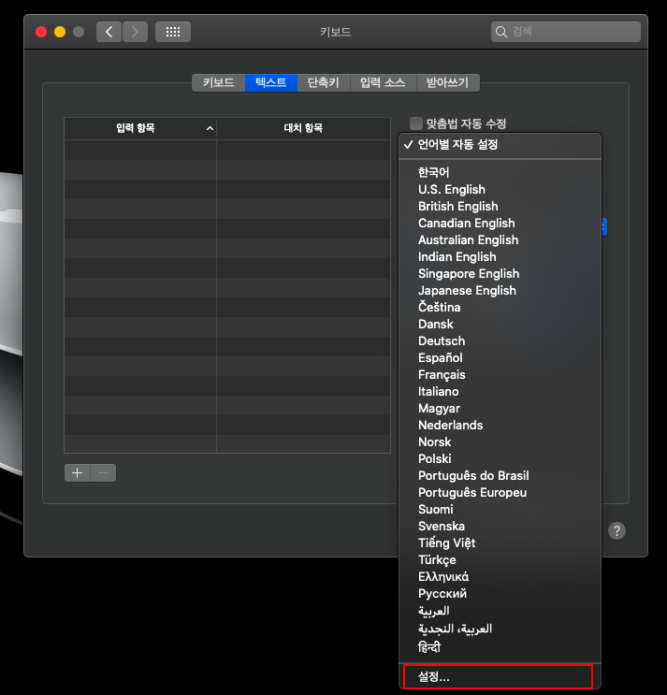Go back with the left arrow button
This screenshot has width=667, height=695.
[x=109, y=32]
